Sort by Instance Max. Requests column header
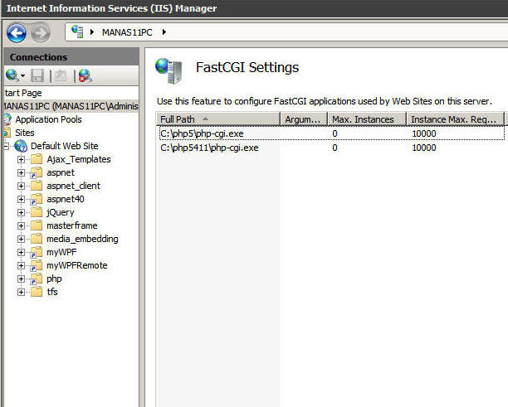Image resolution: width=508 pixels, height=407 pixels. point(455,119)
